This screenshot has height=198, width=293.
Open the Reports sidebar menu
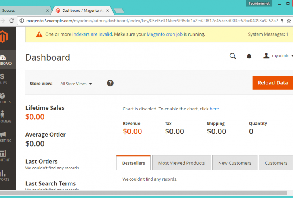pos(4,175)
